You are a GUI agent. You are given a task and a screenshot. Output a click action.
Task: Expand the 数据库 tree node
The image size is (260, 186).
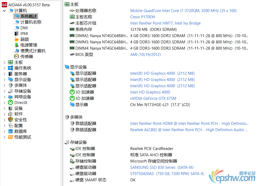coord(4,131)
